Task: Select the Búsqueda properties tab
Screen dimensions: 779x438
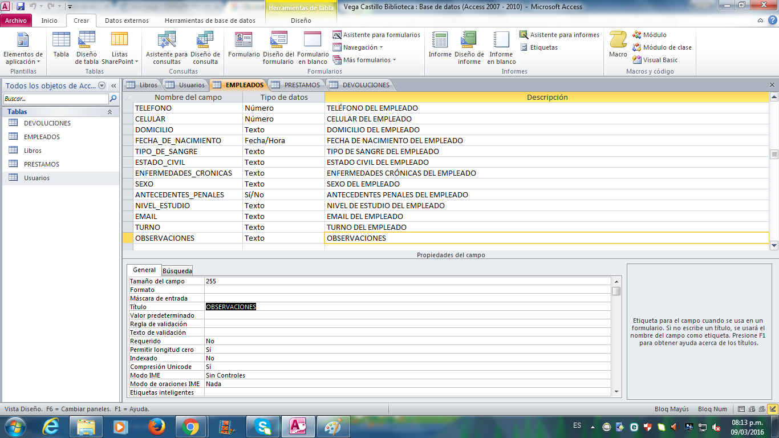Action: click(x=177, y=270)
